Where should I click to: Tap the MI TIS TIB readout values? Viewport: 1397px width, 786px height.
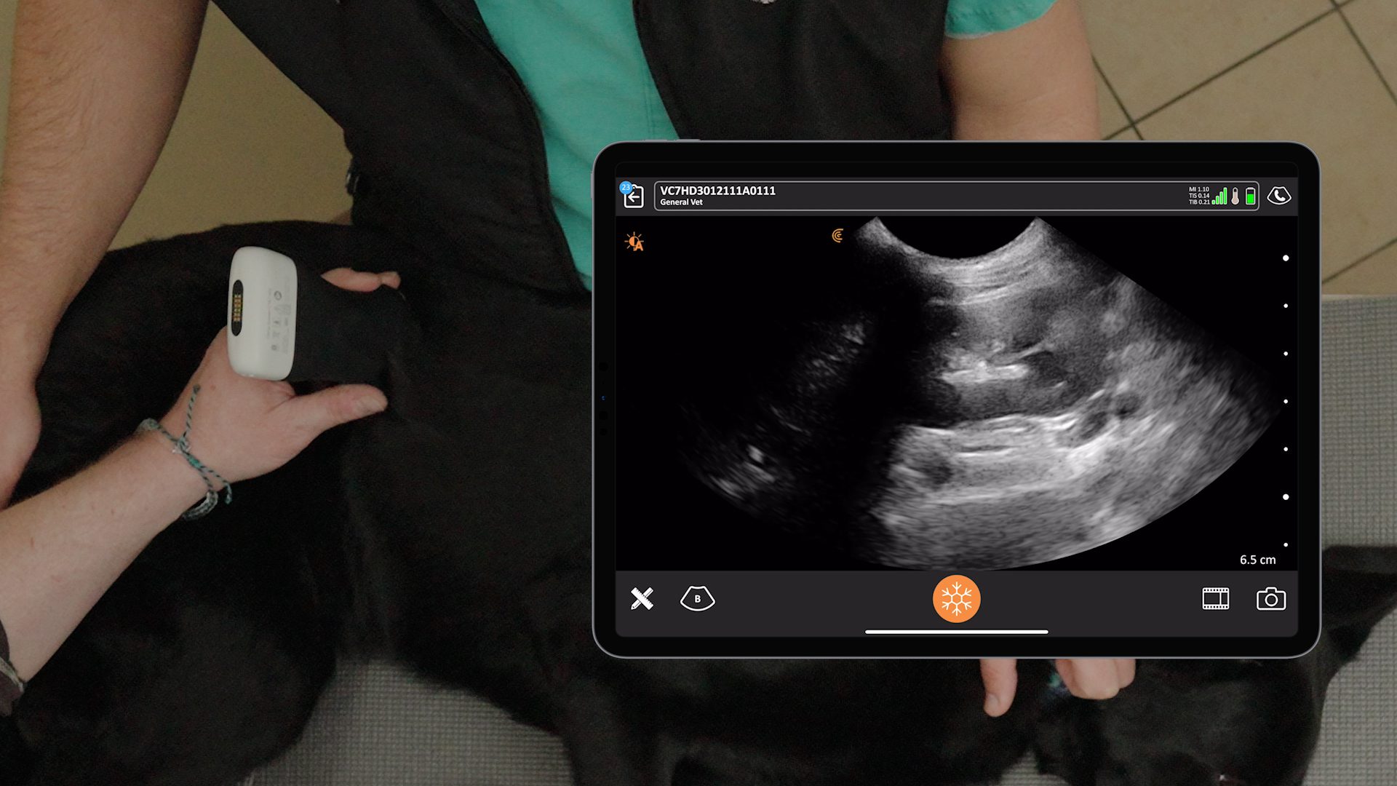click(1198, 196)
